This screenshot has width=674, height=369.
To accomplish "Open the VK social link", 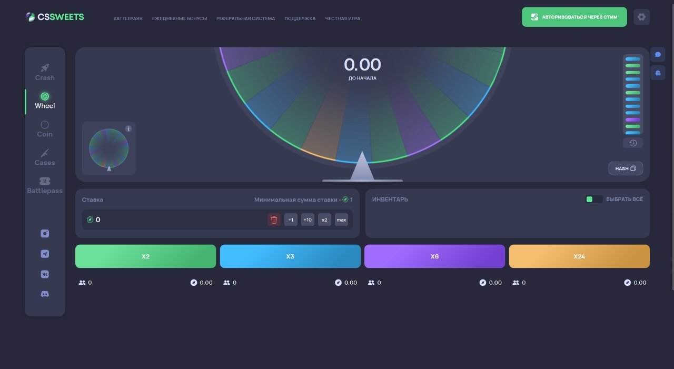I will coord(45,274).
